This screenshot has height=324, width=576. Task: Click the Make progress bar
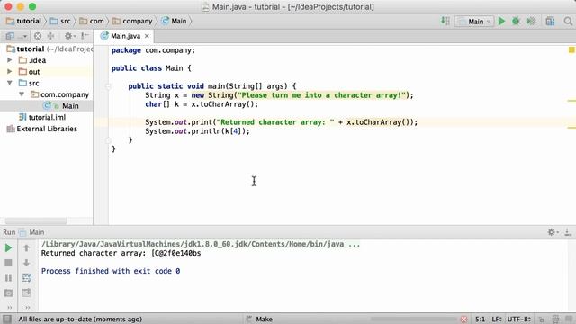(414, 319)
